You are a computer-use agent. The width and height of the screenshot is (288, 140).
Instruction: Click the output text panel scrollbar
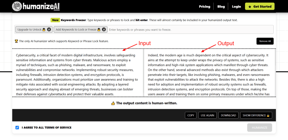275,73
